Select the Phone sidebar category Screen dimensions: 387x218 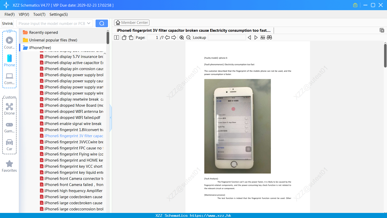[9, 60]
